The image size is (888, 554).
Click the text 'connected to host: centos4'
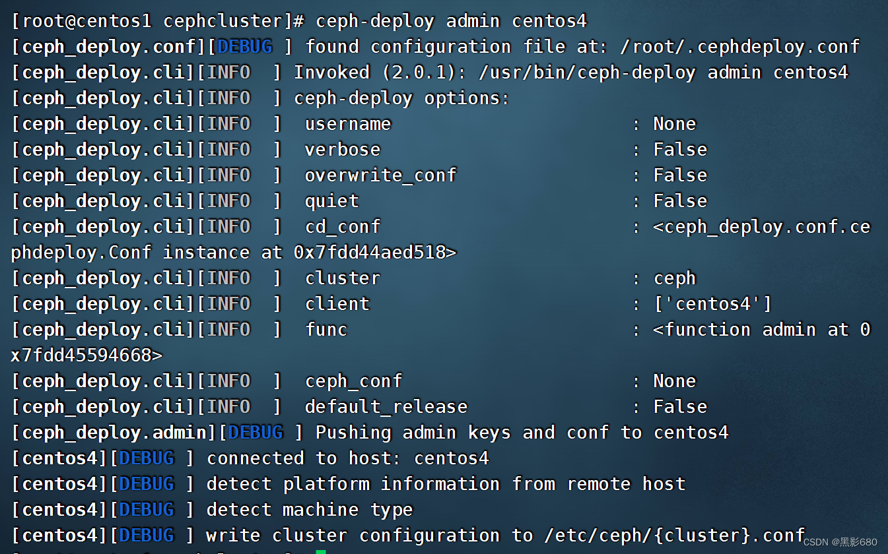pos(348,458)
